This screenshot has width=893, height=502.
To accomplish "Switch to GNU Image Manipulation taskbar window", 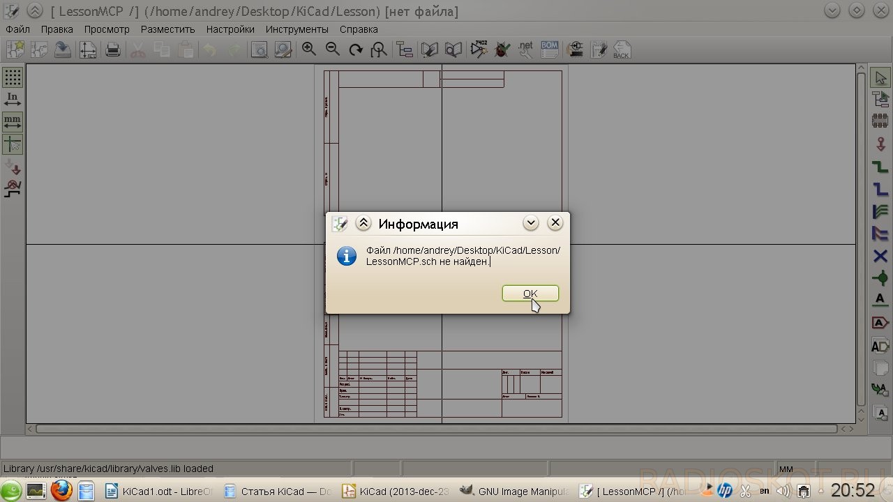I will (x=513, y=491).
